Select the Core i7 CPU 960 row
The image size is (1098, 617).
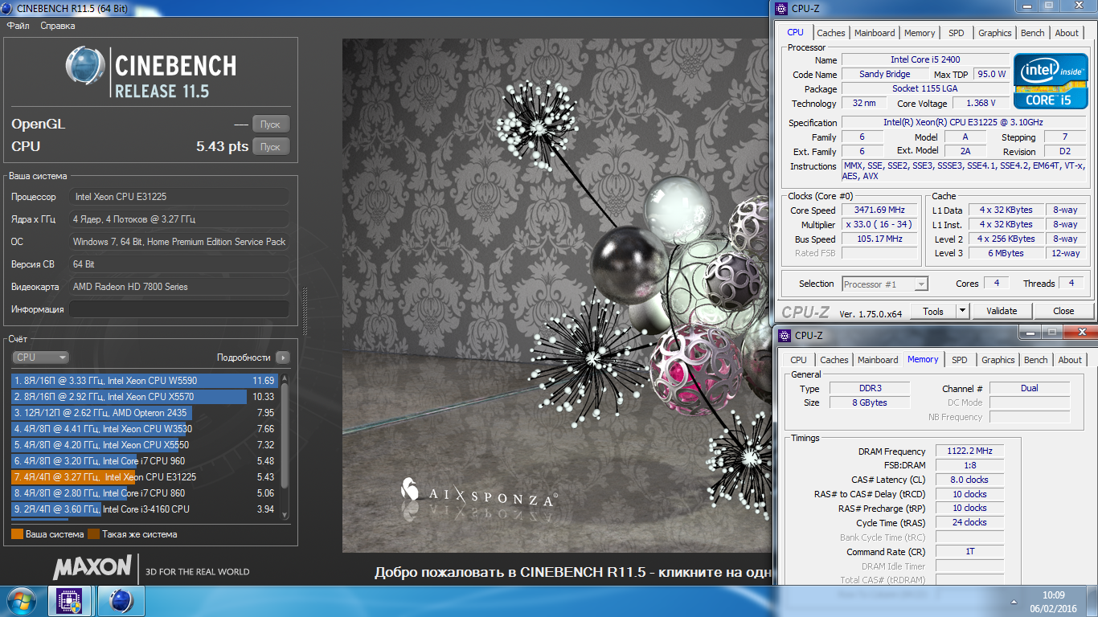coord(145,461)
